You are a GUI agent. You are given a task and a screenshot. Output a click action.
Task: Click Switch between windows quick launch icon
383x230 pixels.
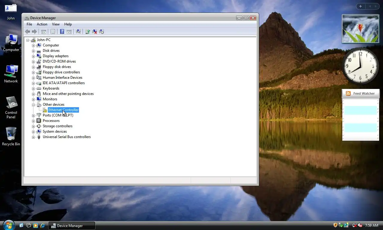pos(28,226)
